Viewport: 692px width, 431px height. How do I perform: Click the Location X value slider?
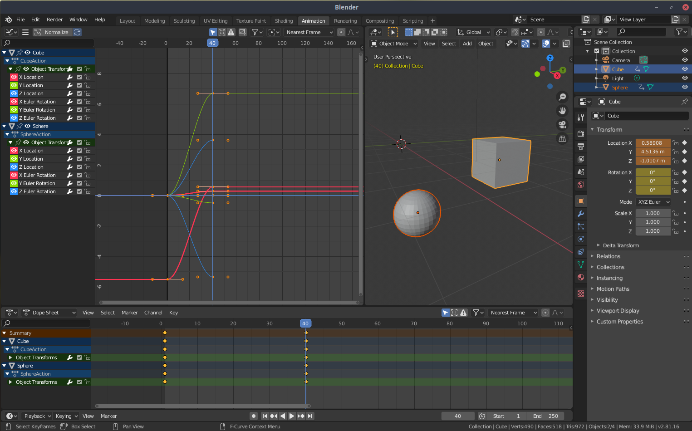point(653,142)
